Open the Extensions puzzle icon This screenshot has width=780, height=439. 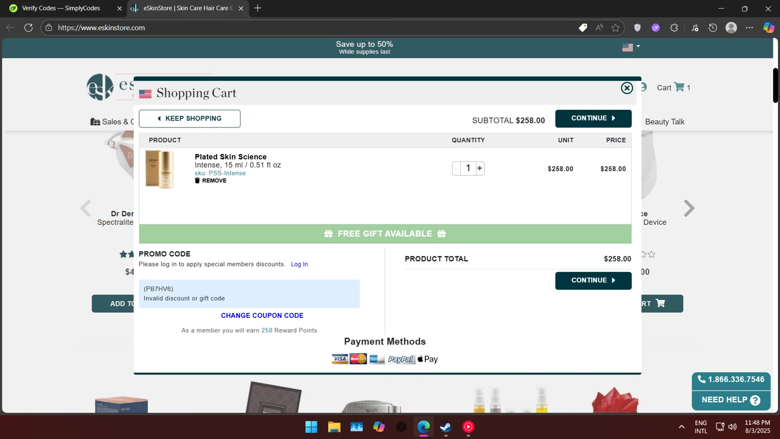coord(674,28)
